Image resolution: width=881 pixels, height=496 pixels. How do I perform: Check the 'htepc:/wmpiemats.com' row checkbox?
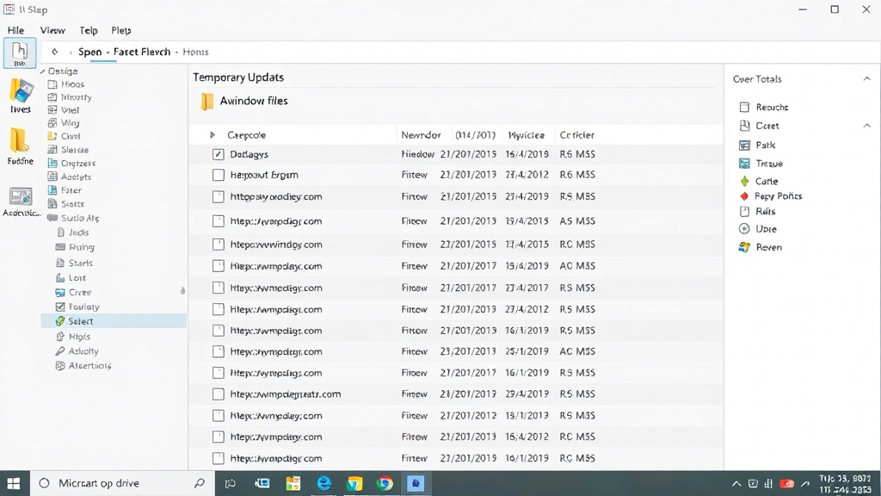(x=218, y=394)
